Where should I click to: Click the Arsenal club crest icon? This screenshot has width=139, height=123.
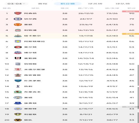(18, 13)
